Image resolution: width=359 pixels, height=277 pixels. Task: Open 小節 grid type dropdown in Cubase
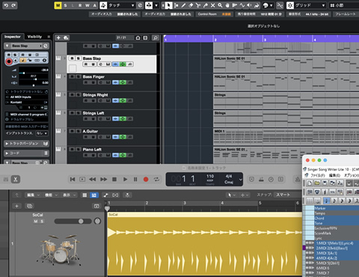point(344,5)
